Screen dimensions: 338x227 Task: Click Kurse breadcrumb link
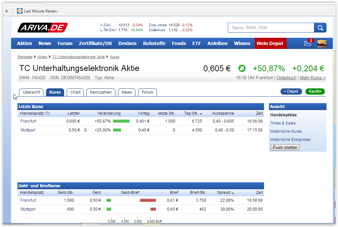tap(114, 57)
